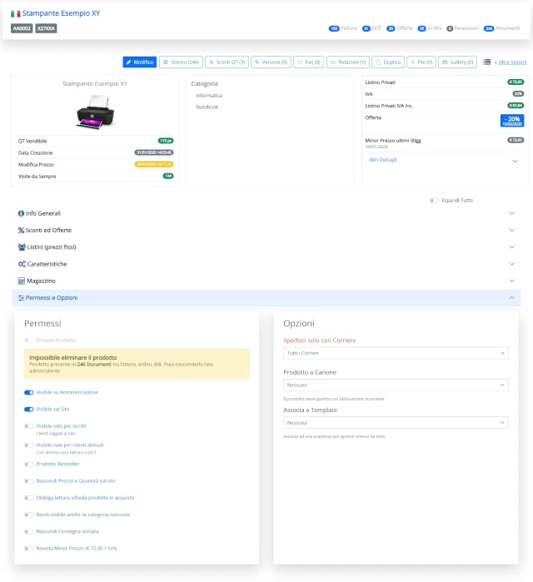Toggle Resetta Minor Prezzo switch
Viewport: 533px width, 582px height.
28,549
